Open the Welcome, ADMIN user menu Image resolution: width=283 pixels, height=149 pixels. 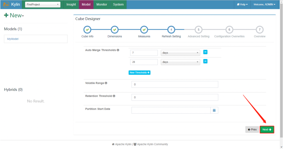coord(264,4)
